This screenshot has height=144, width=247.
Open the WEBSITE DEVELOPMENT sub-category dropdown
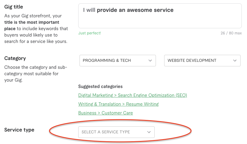click(x=202, y=61)
